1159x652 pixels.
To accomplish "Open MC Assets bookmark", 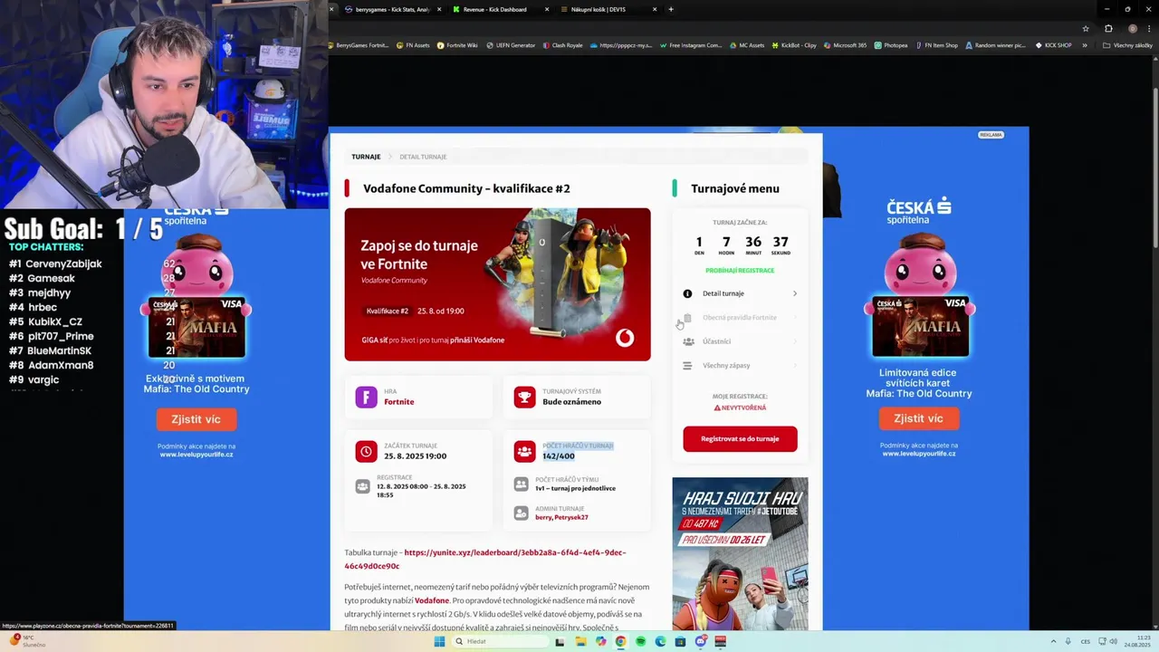I will point(747,45).
